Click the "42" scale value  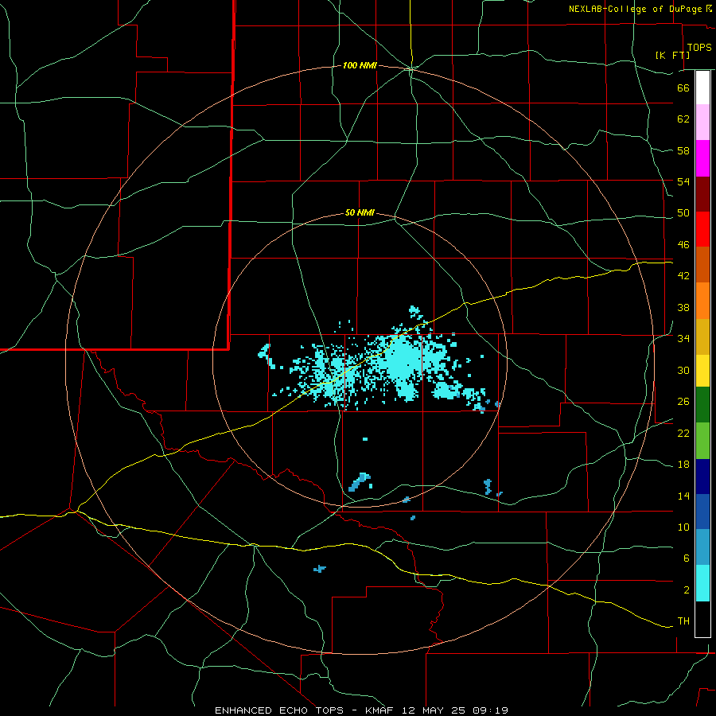coord(683,276)
